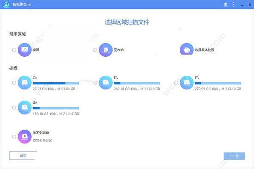Select the 桌面 radio button

click(x=14, y=50)
